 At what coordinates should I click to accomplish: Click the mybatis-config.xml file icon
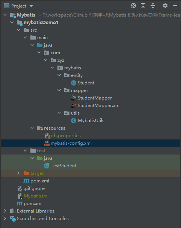click(x=47, y=143)
